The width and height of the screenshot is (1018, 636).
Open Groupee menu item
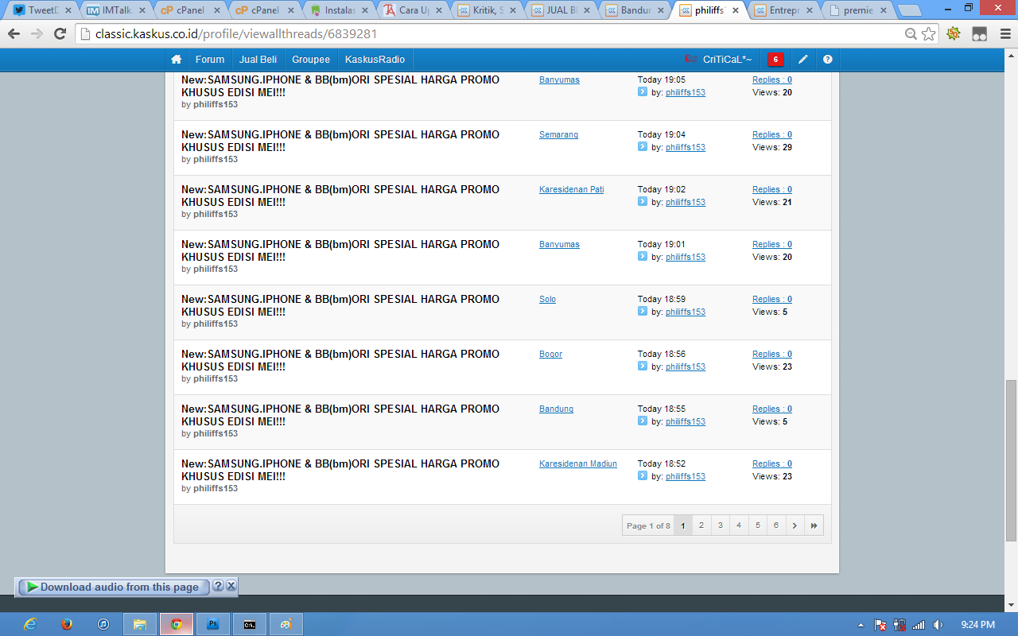(311, 60)
